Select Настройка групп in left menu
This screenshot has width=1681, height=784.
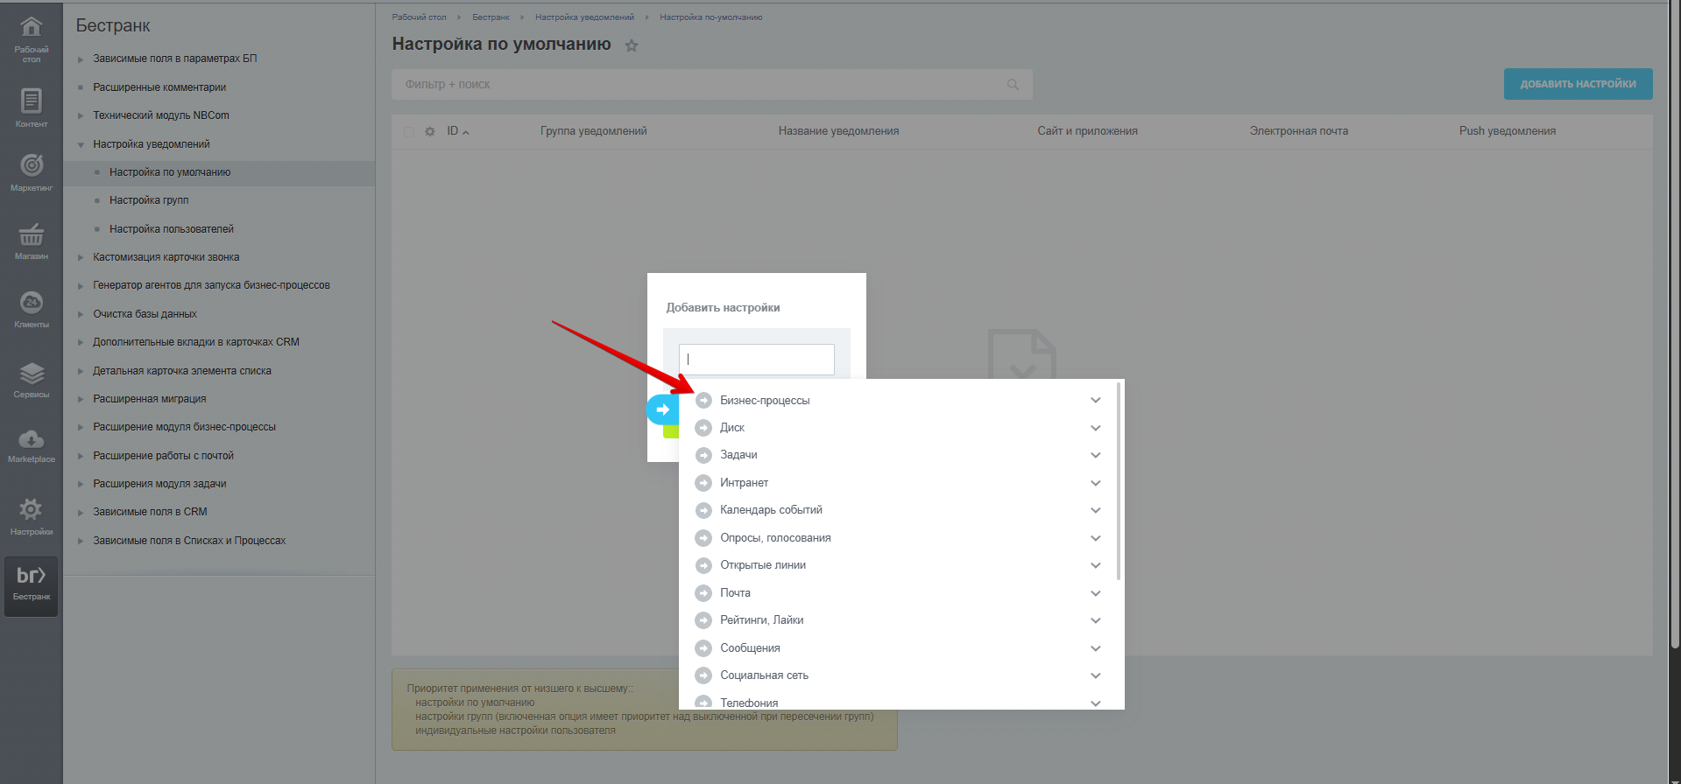(x=149, y=200)
